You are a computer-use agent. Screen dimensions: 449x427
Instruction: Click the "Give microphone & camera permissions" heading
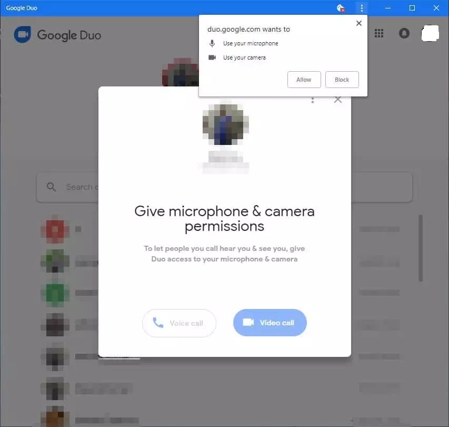tap(224, 219)
